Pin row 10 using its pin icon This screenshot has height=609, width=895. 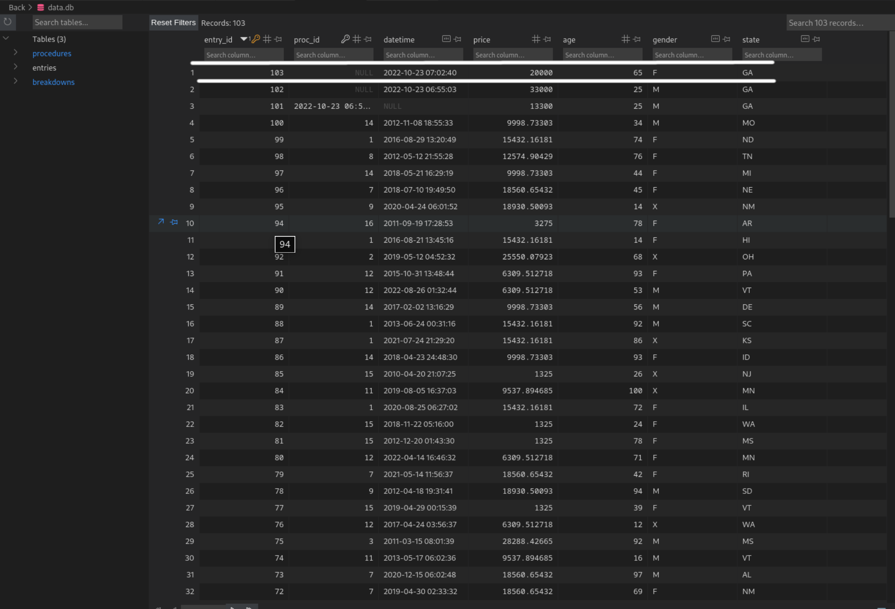click(x=174, y=222)
